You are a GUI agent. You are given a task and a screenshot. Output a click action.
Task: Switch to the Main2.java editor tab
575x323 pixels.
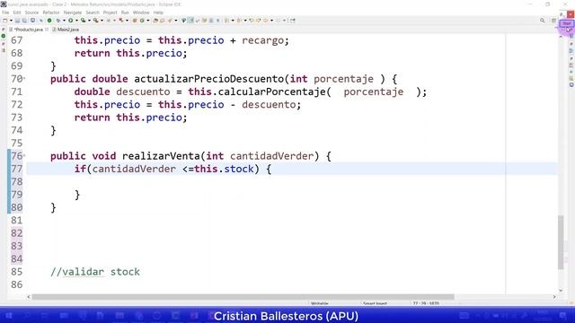click(x=66, y=30)
